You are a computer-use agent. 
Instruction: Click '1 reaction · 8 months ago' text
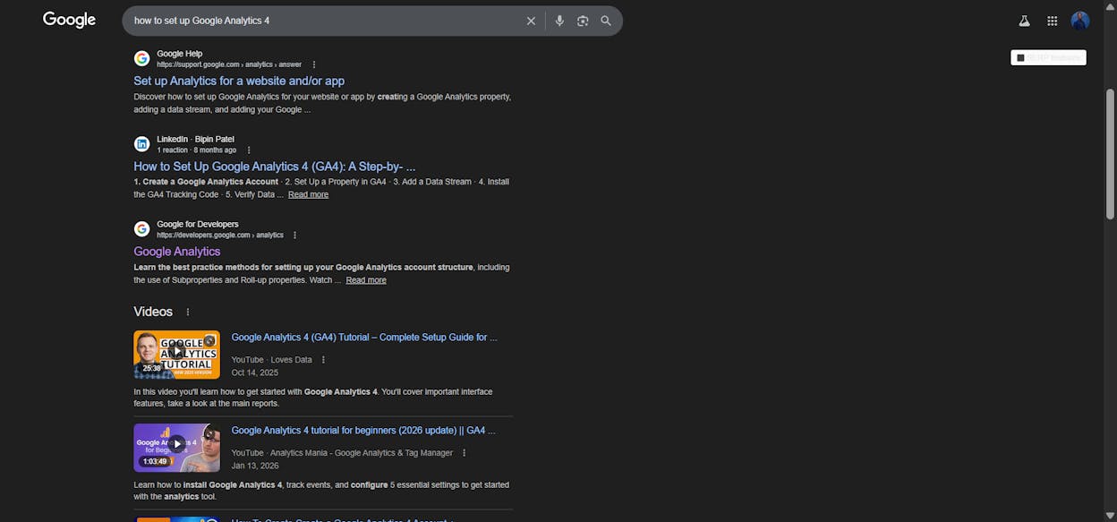(x=197, y=150)
